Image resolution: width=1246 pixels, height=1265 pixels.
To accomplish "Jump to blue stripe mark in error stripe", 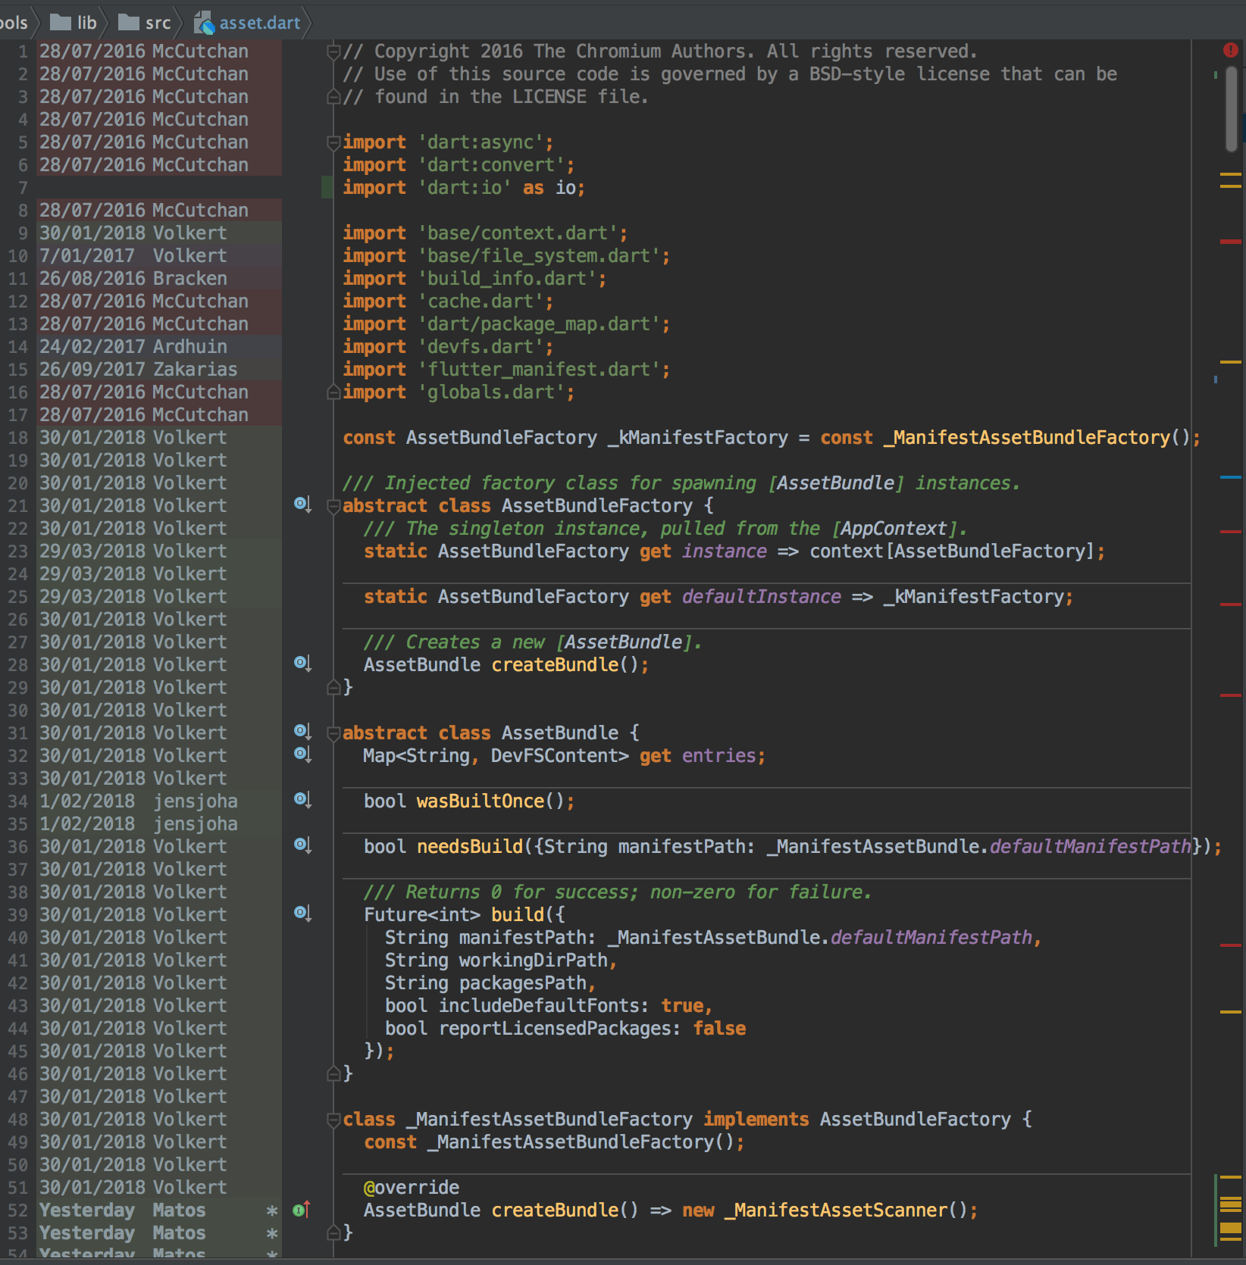I will [x=1231, y=477].
